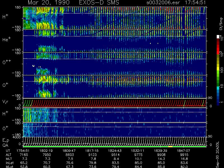Image resolution: width=224 pixels, height=168 pixels.
Task: Click the ALT value '9514'
Action: tap(116, 155)
